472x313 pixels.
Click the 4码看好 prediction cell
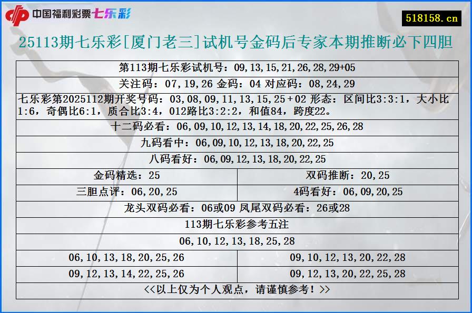pyautogui.click(x=348, y=191)
